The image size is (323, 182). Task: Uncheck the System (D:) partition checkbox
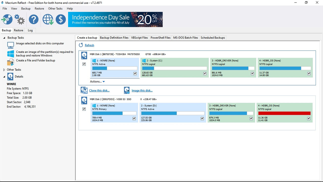(x=202, y=119)
